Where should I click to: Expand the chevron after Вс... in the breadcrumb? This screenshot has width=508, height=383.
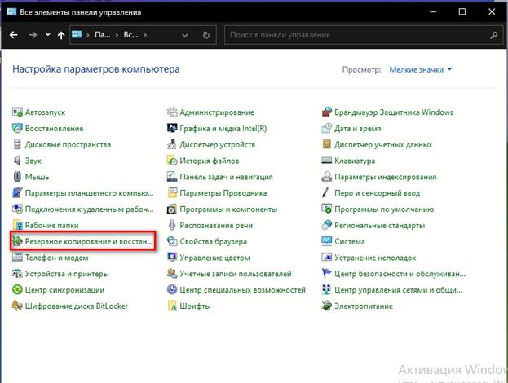(145, 35)
